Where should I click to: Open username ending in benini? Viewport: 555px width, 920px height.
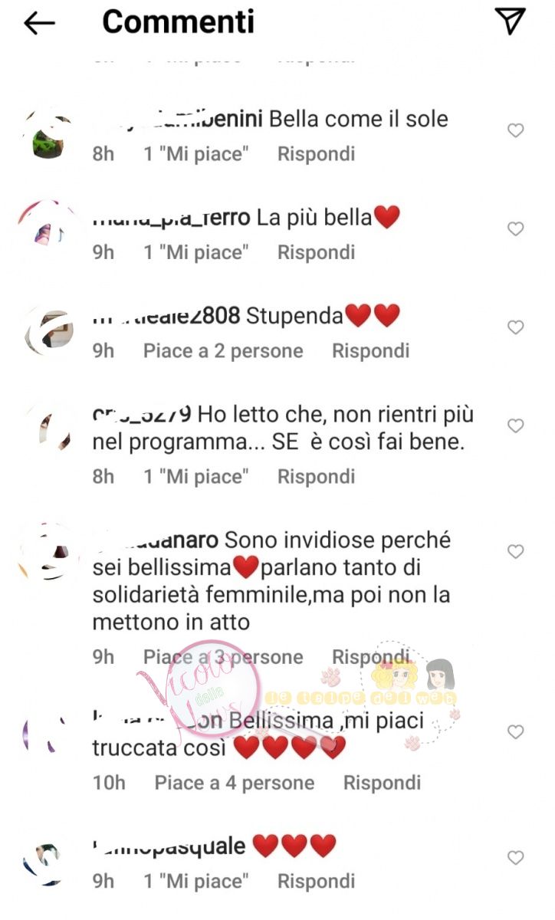tap(178, 119)
